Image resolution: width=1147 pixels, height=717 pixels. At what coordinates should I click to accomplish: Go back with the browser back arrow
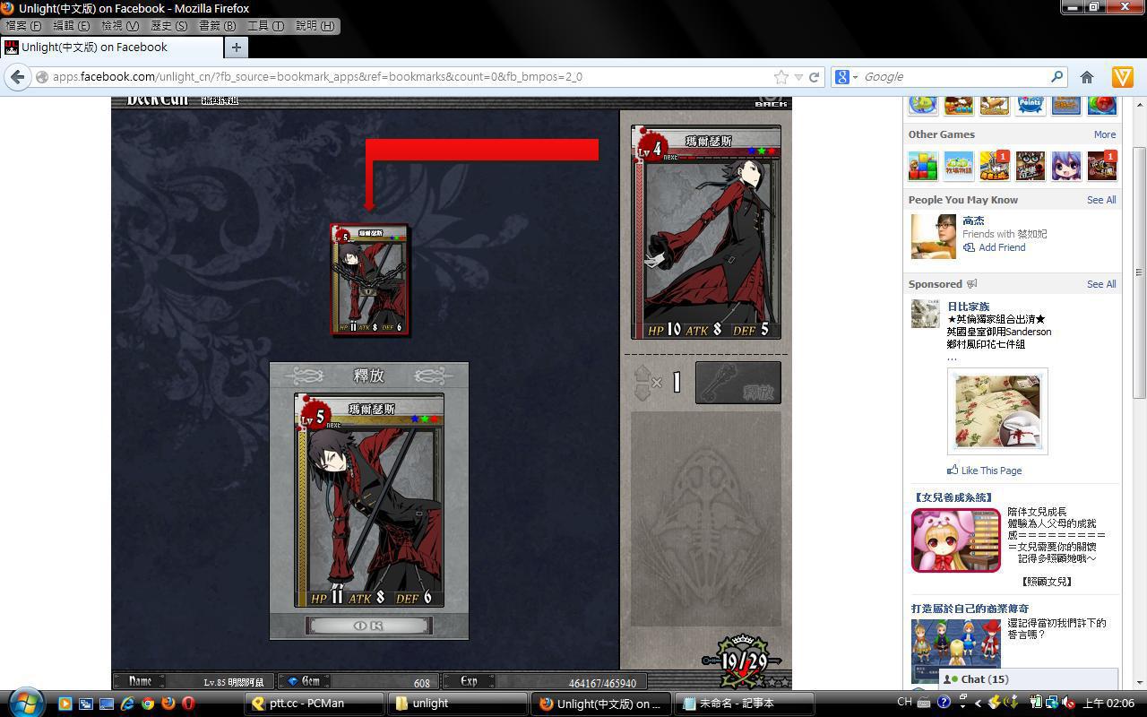17,77
